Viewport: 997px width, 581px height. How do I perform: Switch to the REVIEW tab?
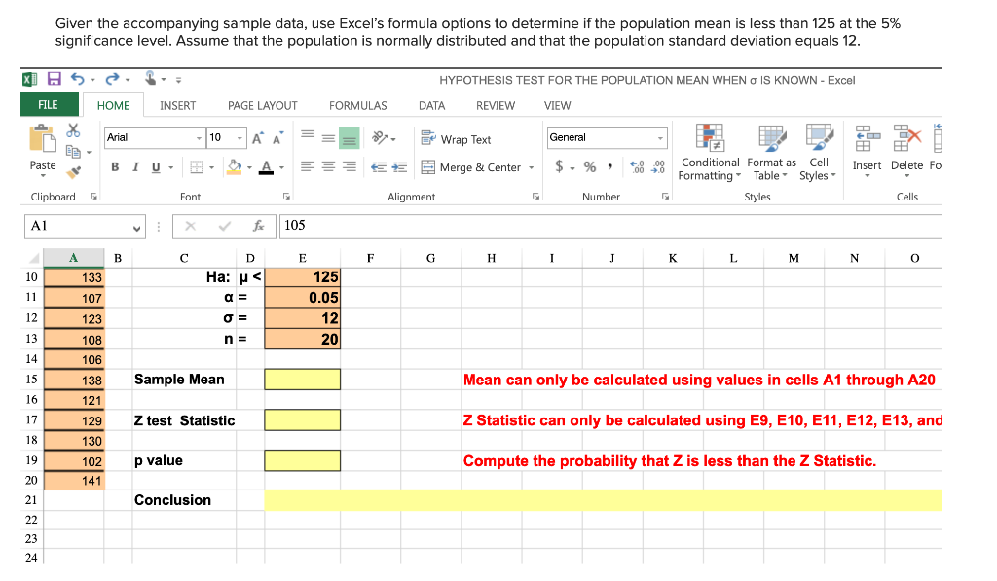click(x=496, y=105)
